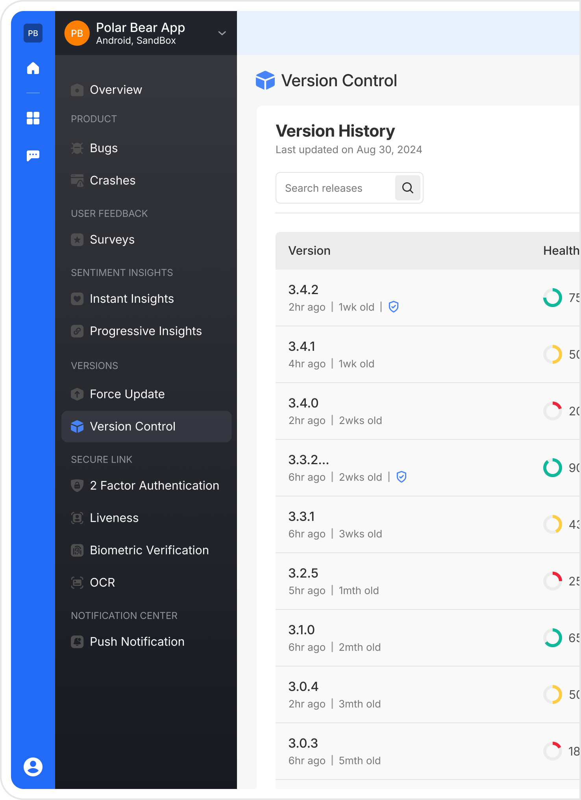Click verified shield icon on version 3.4.2
Screen dimensions: 581x800
(394, 307)
